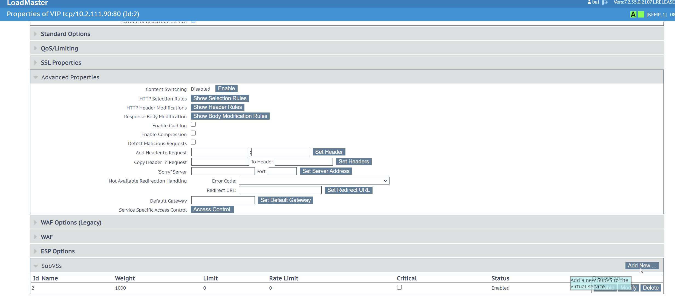The image size is (675, 303).
Task: Click the Add Header value field
Action: [280, 152]
